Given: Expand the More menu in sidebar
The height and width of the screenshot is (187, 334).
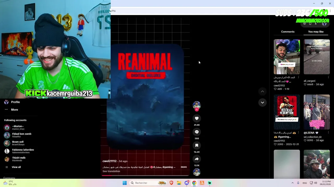Looking at the screenshot, I should point(14,110).
